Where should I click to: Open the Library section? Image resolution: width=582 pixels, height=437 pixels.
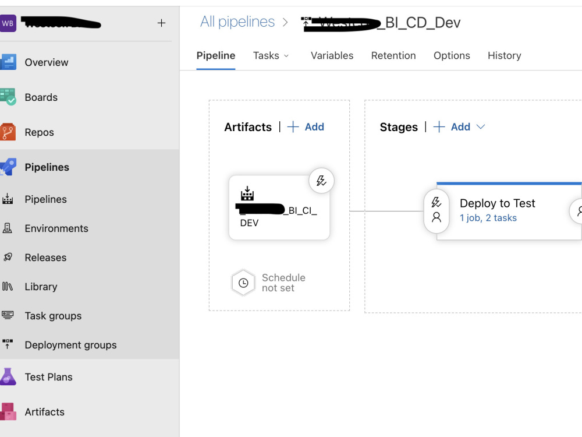41,287
